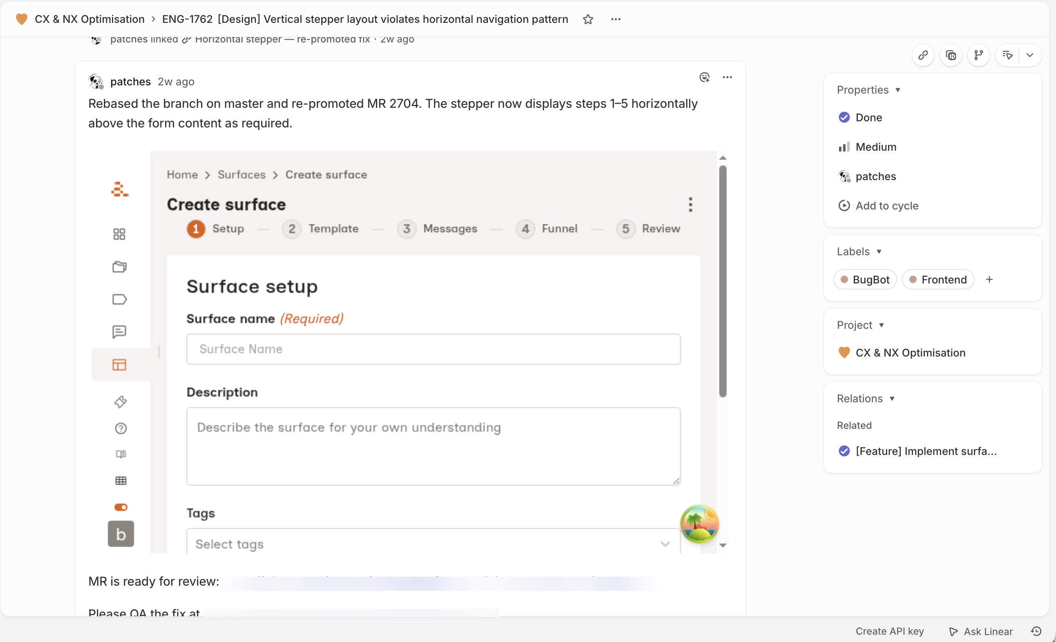Select stepper step 3 Messages
This screenshot has width=1056, height=642.
437,229
